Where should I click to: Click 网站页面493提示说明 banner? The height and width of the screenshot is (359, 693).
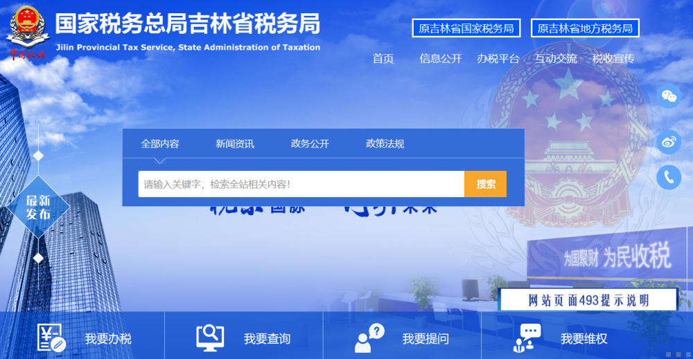pyautogui.click(x=588, y=300)
